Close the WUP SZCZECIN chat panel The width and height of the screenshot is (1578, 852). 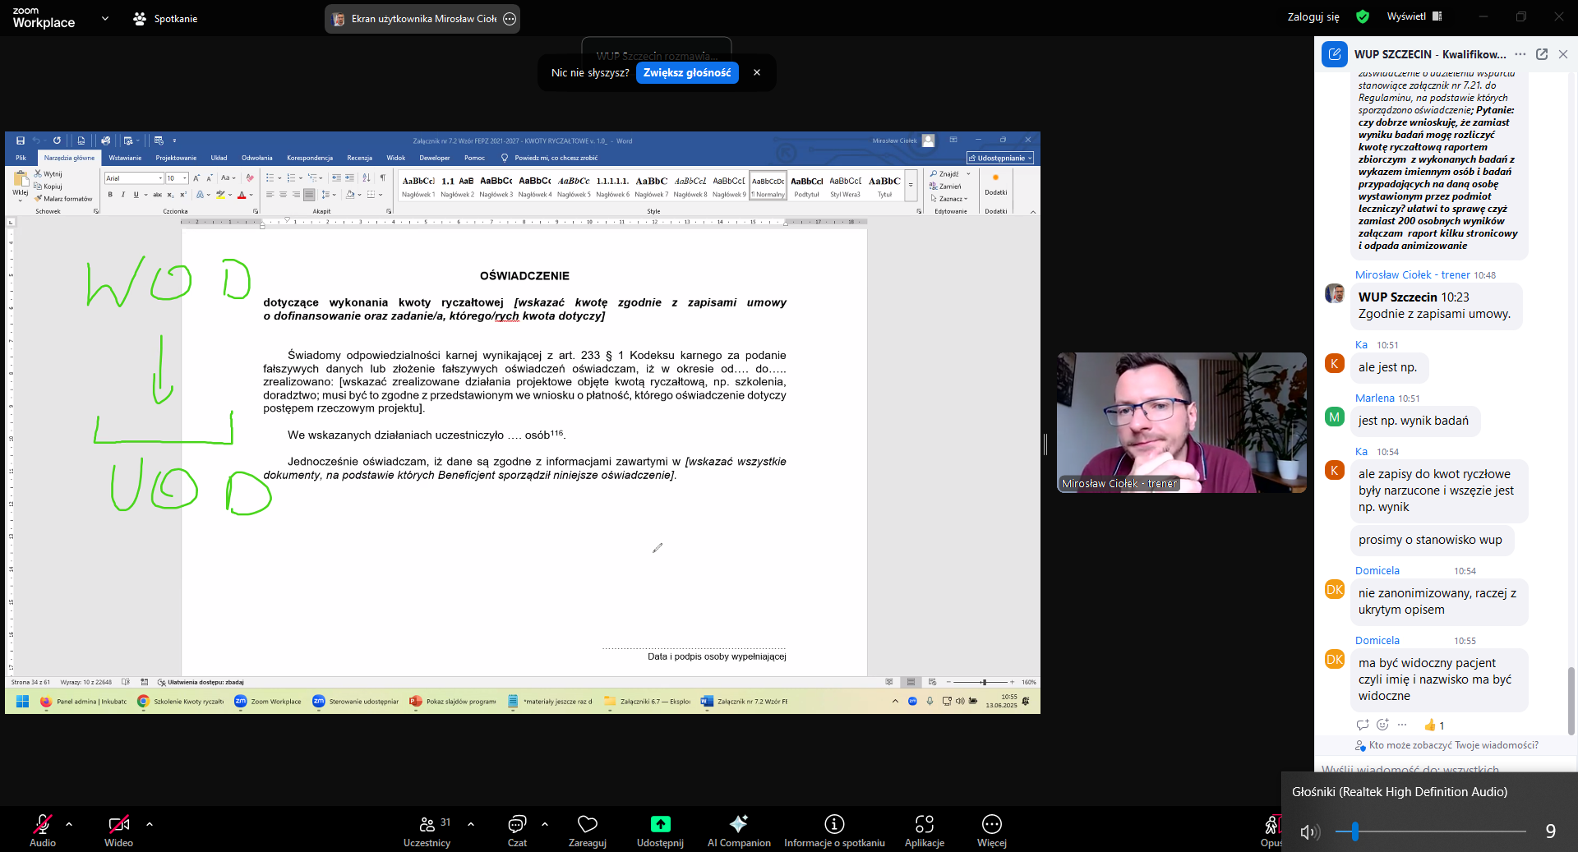pos(1563,54)
